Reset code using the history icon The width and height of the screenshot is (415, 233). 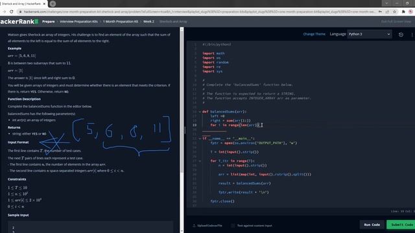[401, 34]
